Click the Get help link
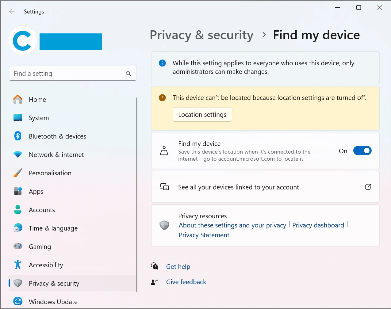 pos(178,267)
